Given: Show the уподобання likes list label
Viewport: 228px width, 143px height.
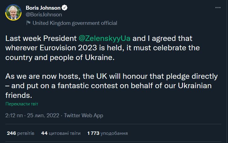Looking at the screenshot, I should click(114, 133).
